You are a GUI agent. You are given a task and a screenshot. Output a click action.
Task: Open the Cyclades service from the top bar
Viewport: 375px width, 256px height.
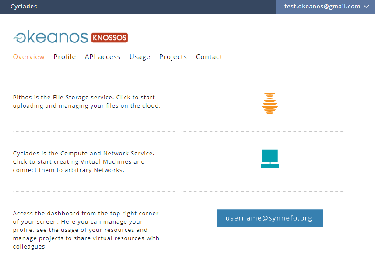(24, 6)
